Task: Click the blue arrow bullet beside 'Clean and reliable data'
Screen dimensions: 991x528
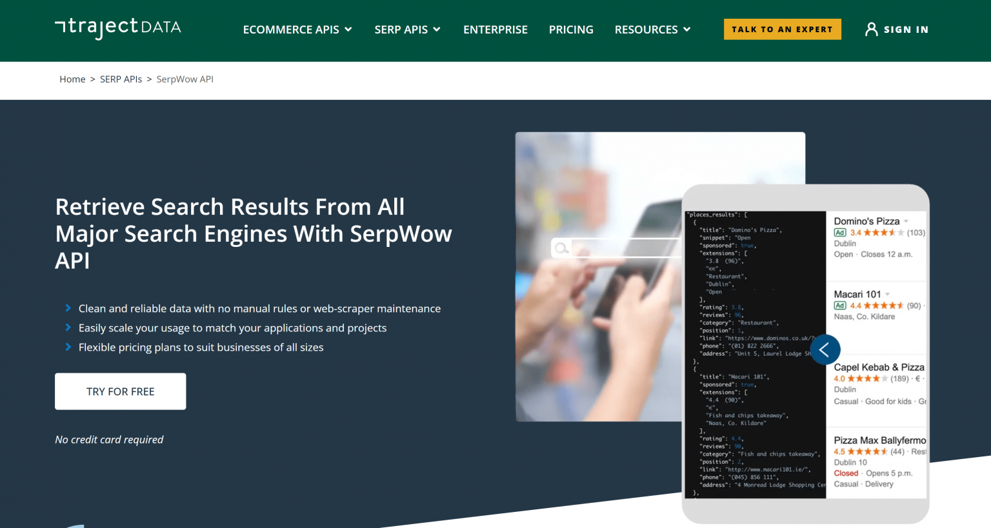Action: [x=68, y=308]
